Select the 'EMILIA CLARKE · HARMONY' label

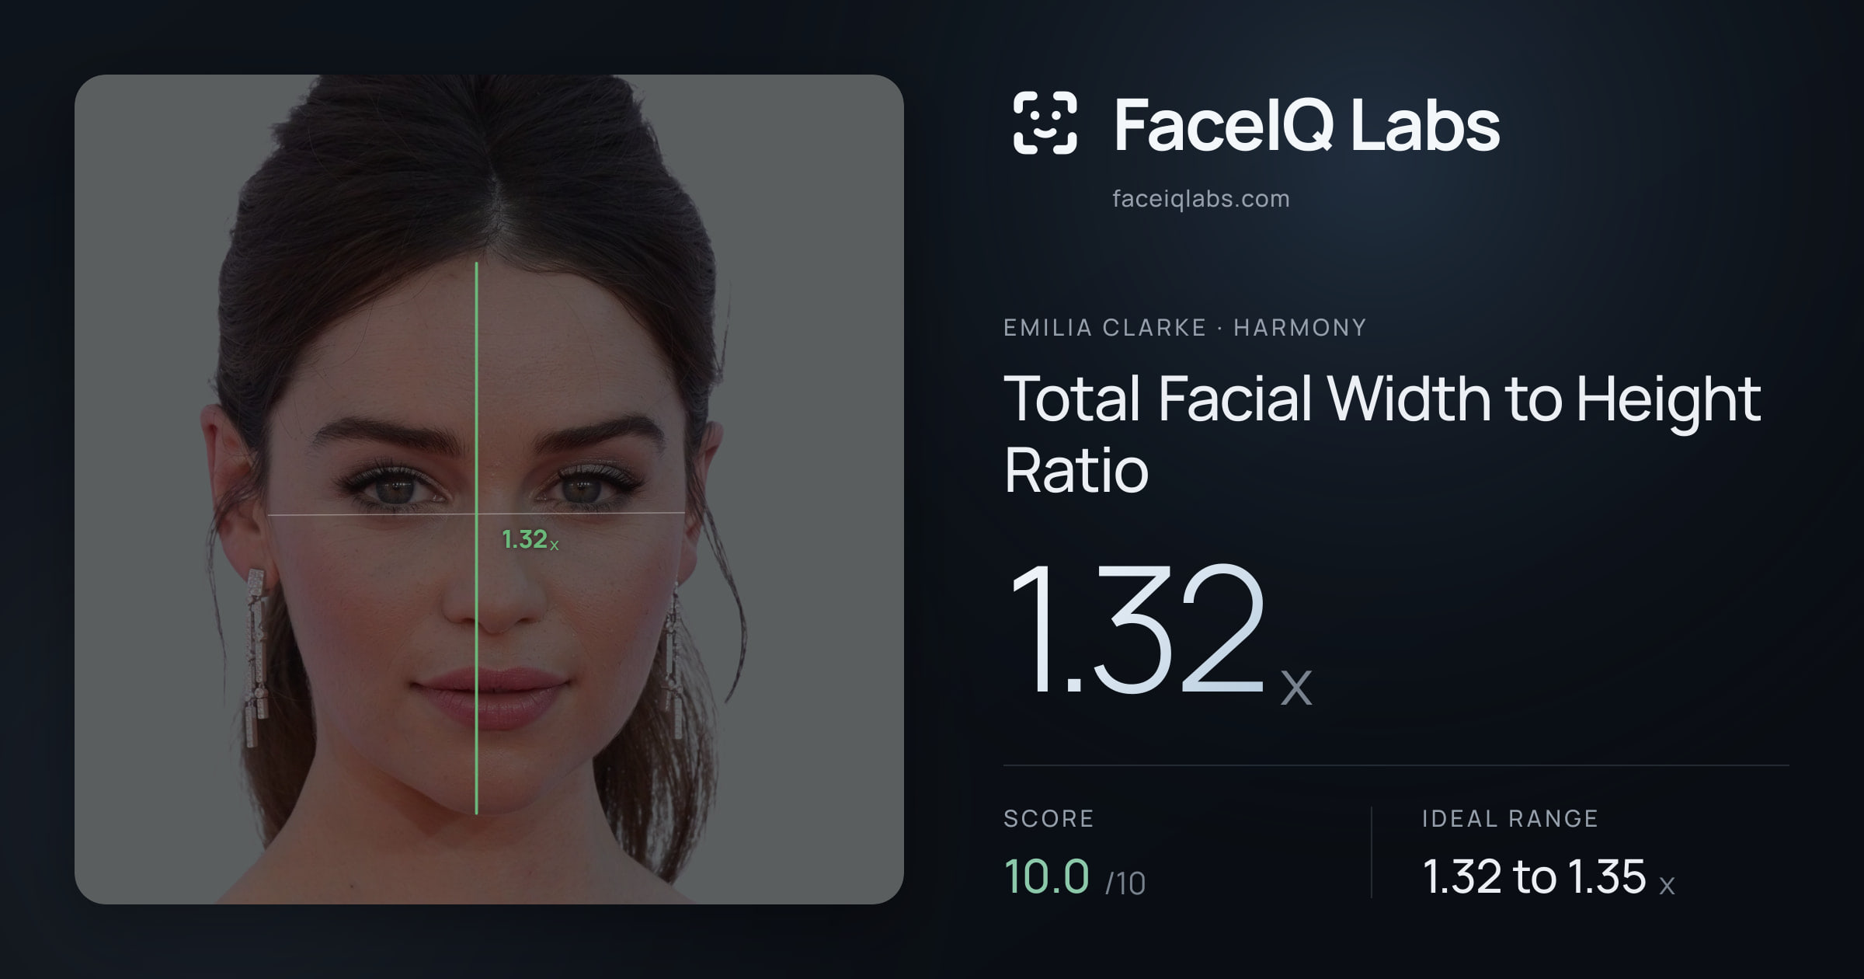point(1184,328)
